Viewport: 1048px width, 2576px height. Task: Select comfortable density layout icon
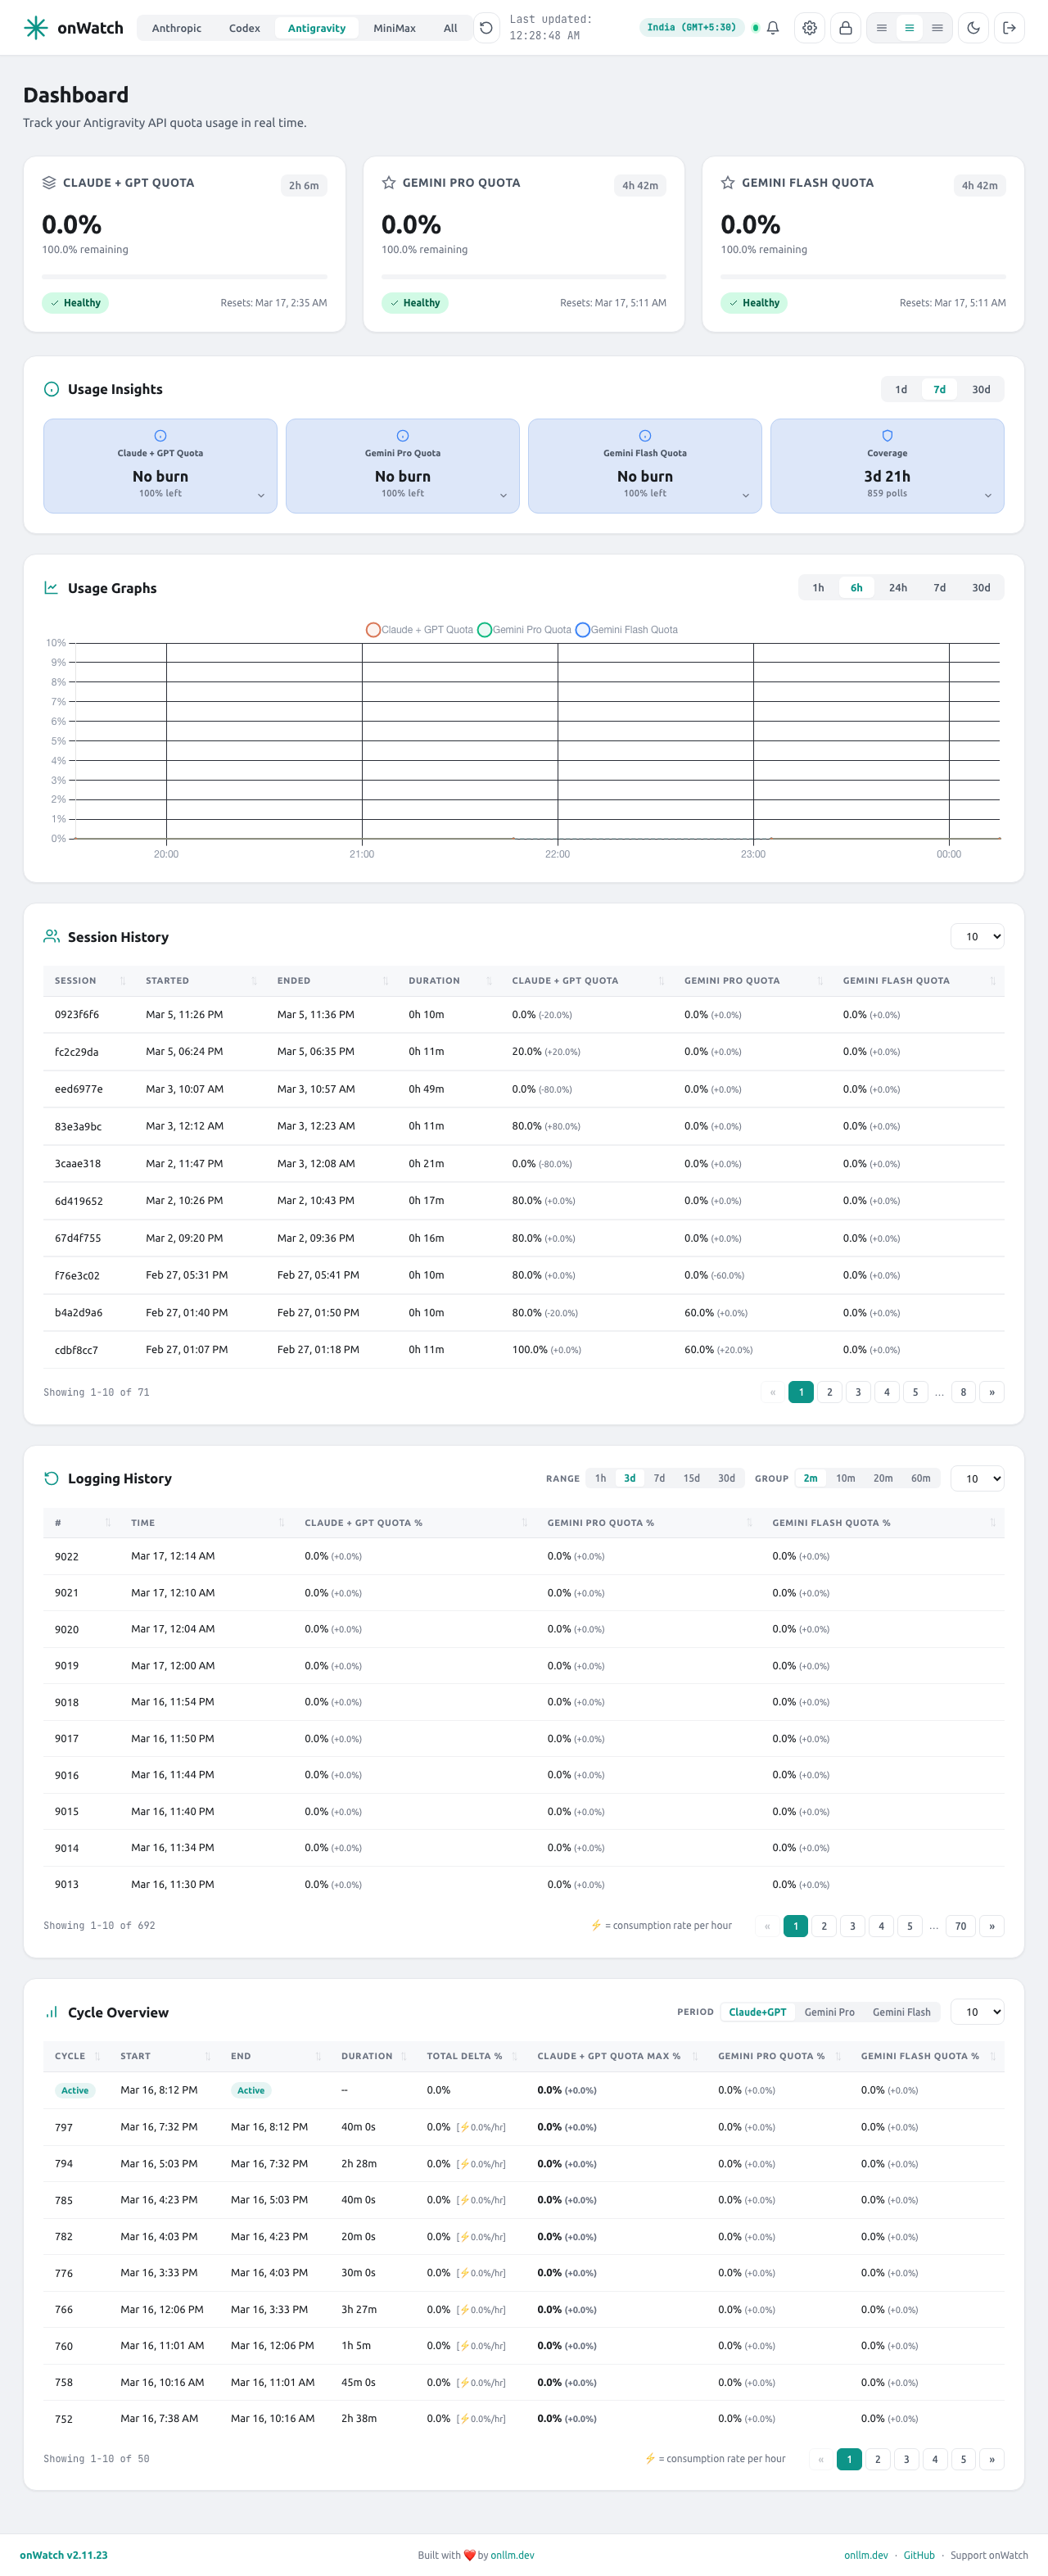click(937, 28)
